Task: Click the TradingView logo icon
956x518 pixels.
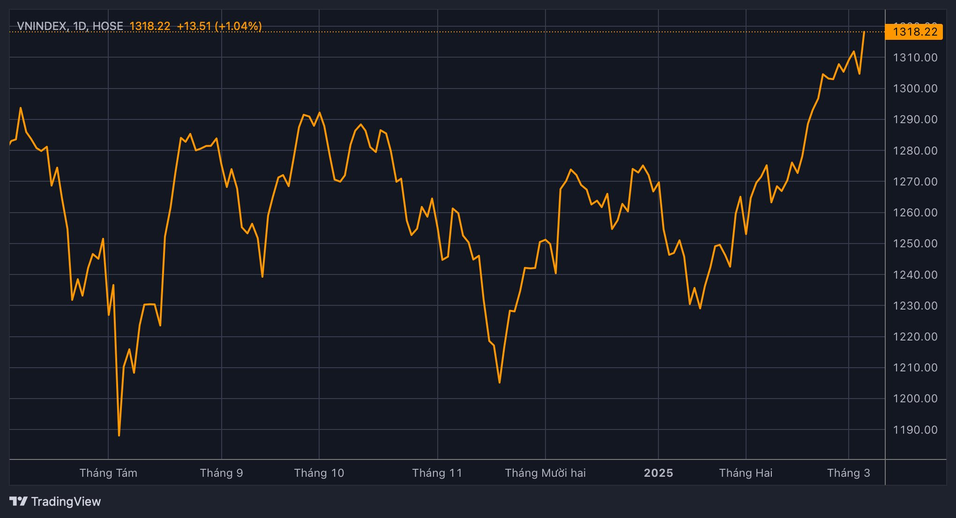Action: [18, 502]
